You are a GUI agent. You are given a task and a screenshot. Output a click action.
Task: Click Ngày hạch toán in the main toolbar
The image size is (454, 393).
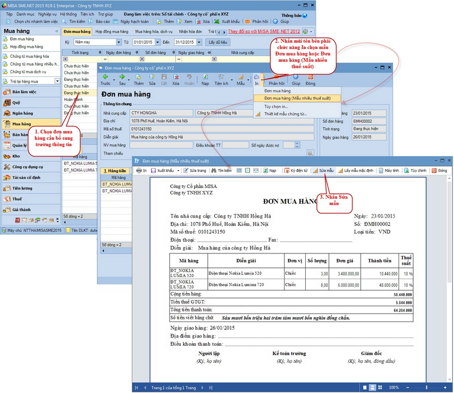pos(130,21)
